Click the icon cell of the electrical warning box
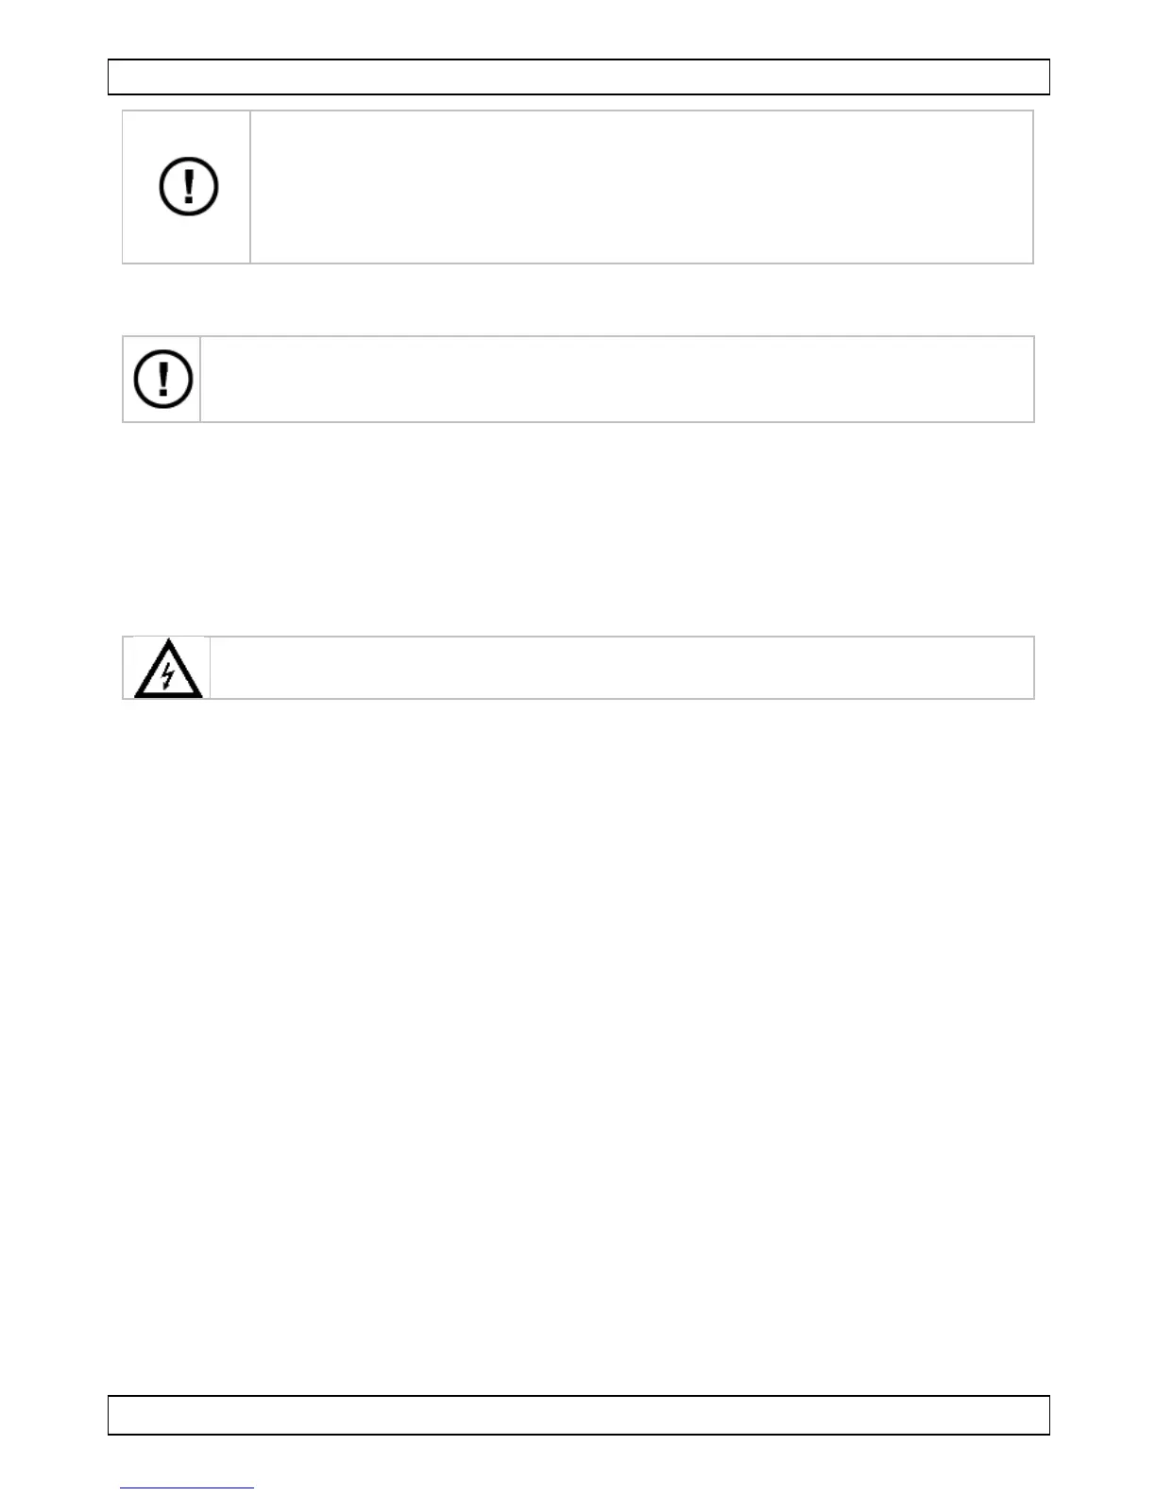Image resolution: width=1156 pixels, height=1496 pixels. point(166,668)
